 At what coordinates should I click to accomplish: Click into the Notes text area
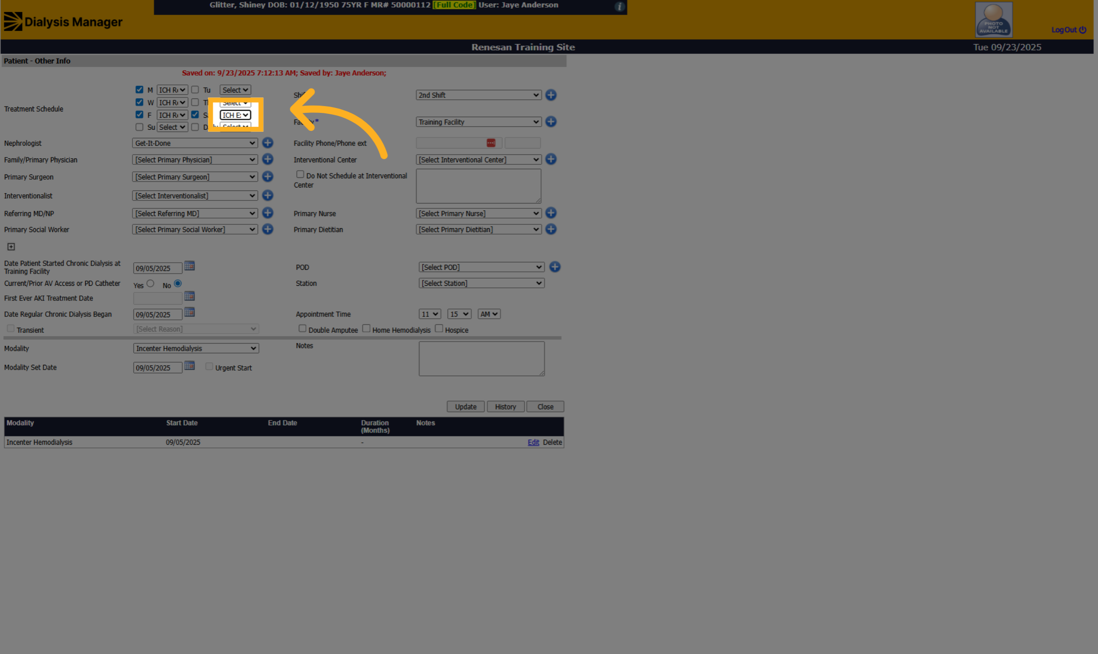(x=481, y=358)
